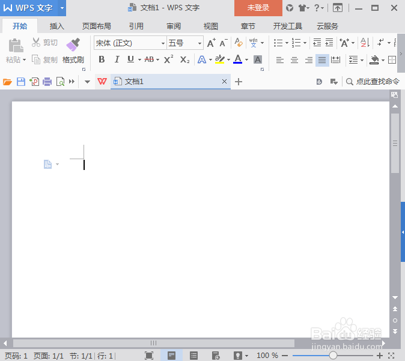Click the red WPS home icon
Image resolution: width=405 pixels, height=361 pixels.
click(x=102, y=82)
